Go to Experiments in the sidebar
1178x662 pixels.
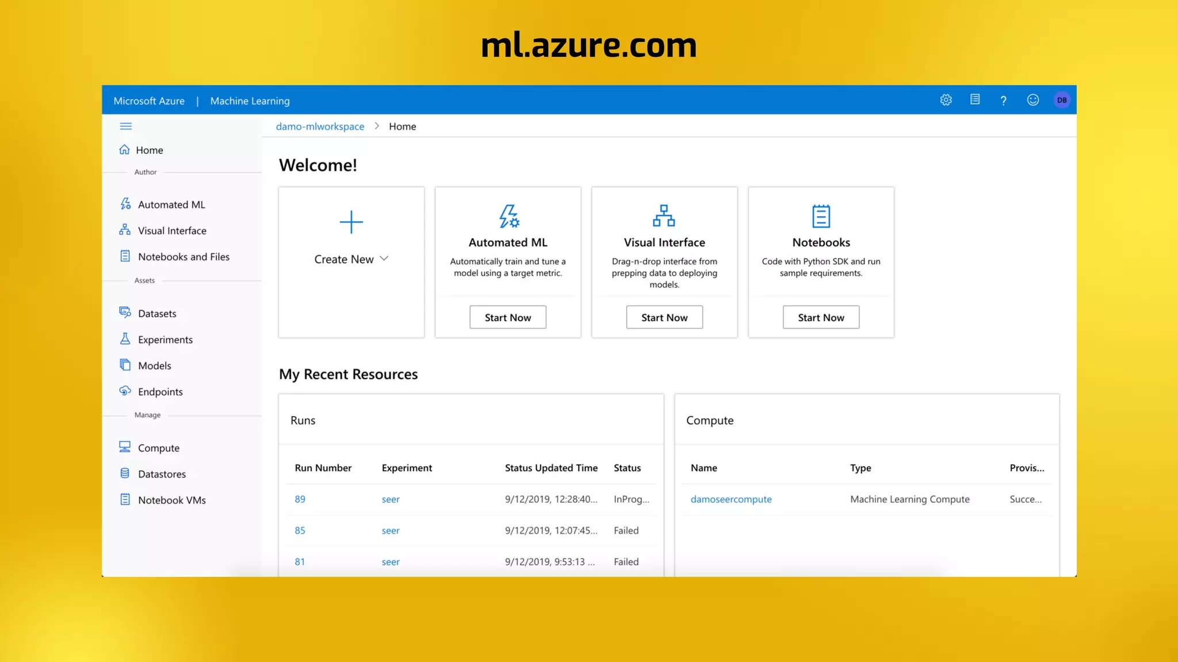[165, 340]
